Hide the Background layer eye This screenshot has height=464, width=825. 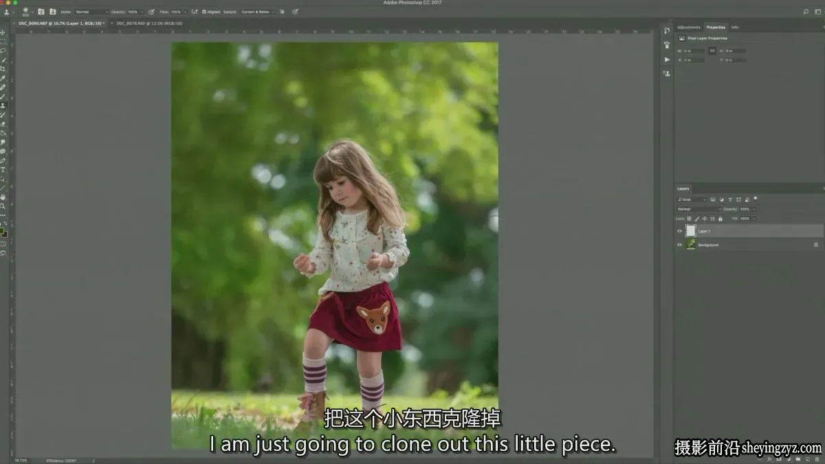680,245
